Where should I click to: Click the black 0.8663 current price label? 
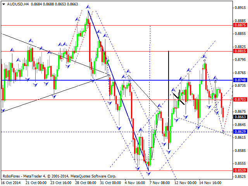(240, 117)
